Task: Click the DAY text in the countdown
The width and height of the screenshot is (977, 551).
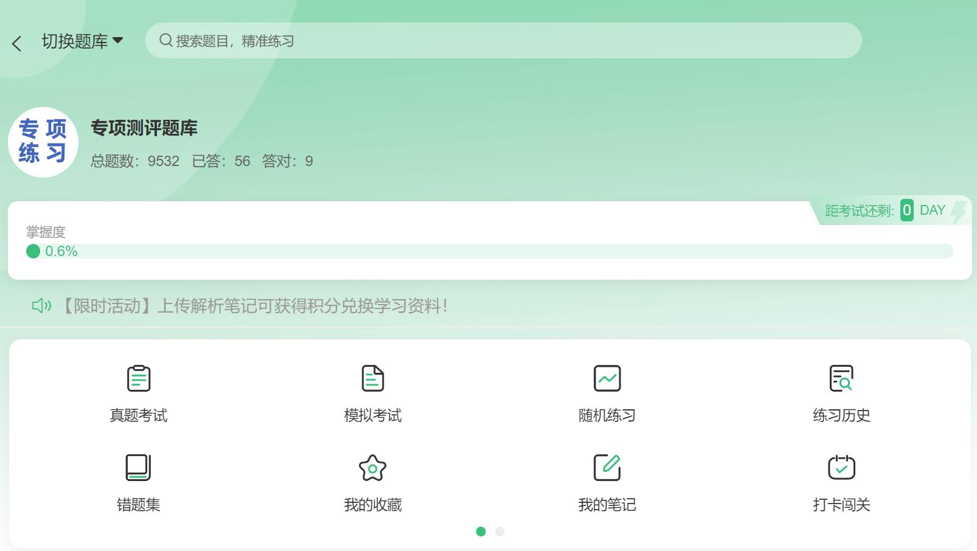Action: click(933, 210)
